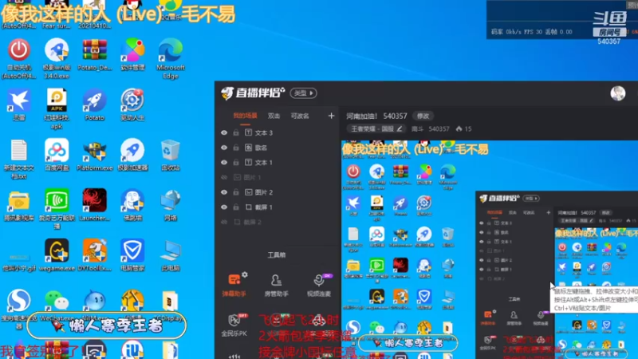
Task: Open the 驱动人生 gear shortcut
Action: point(132,105)
